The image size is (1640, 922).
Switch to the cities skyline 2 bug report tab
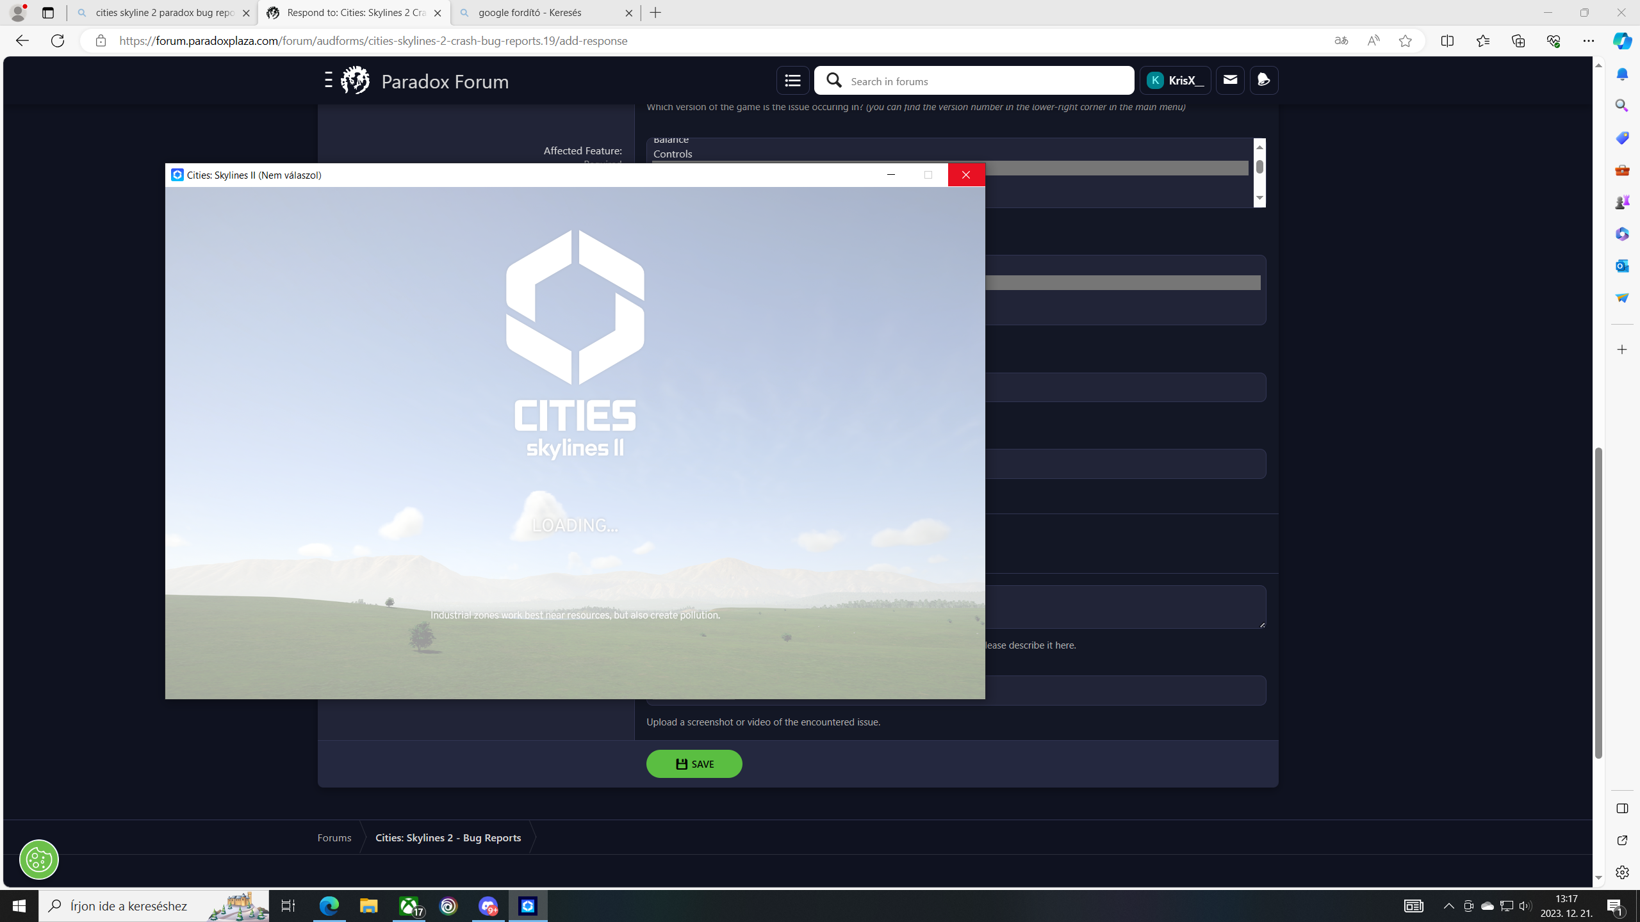coord(160,12)
